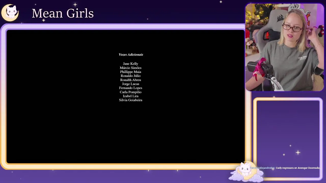Click the name Jane Kelly

(x=131, y=64)
